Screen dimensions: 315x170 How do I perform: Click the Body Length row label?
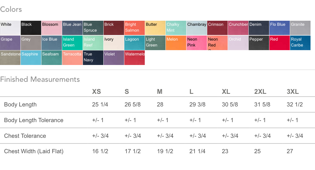click(x=20, y=104)
